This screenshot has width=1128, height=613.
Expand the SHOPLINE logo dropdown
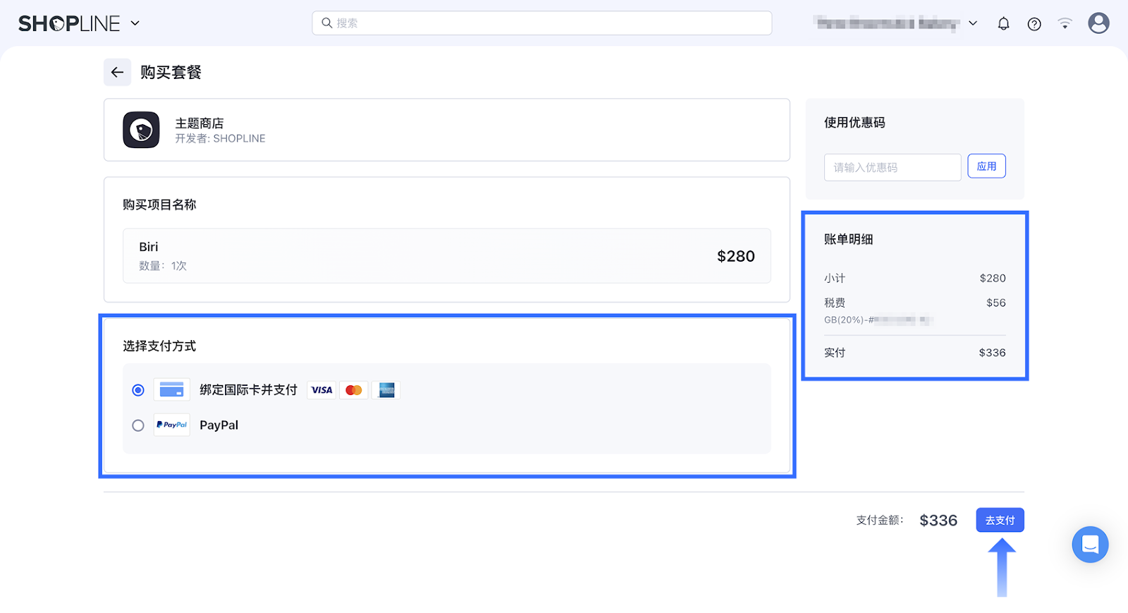[135, 23]
